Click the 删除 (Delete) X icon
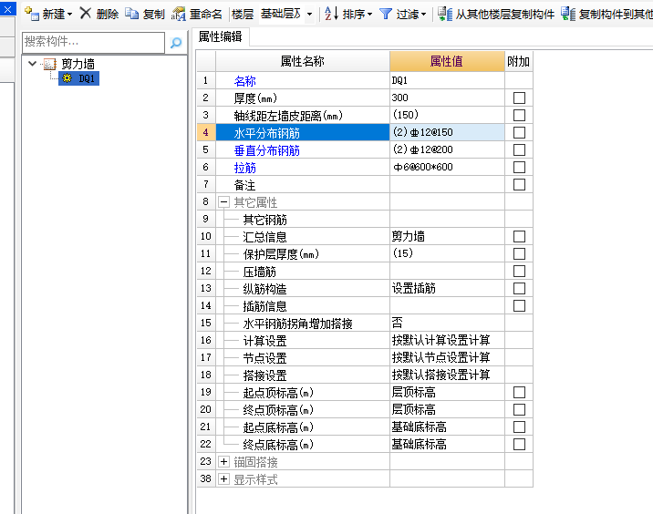This screenshot has height=514, width=653. tap(86, 14)
